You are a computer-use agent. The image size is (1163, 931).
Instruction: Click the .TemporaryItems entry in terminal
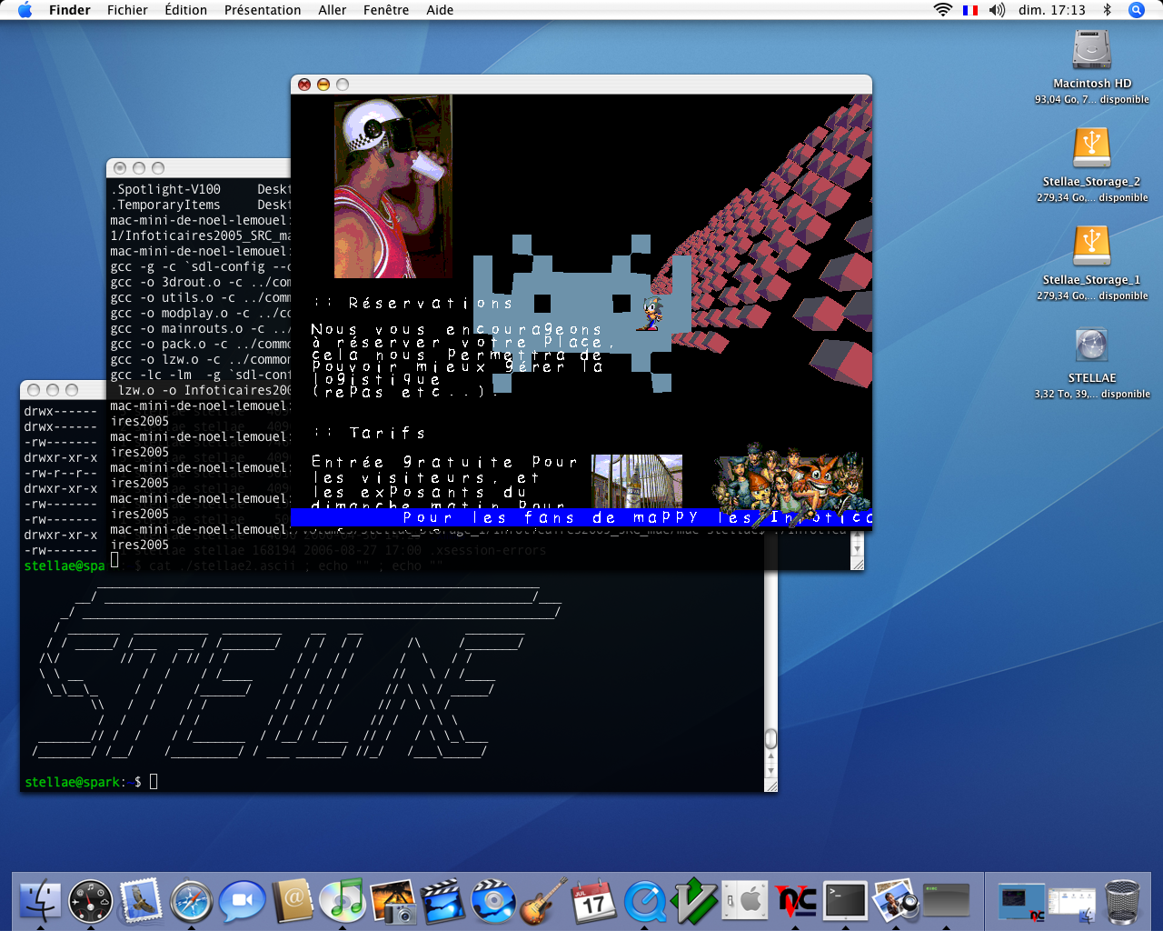click(x=166, y=205)
